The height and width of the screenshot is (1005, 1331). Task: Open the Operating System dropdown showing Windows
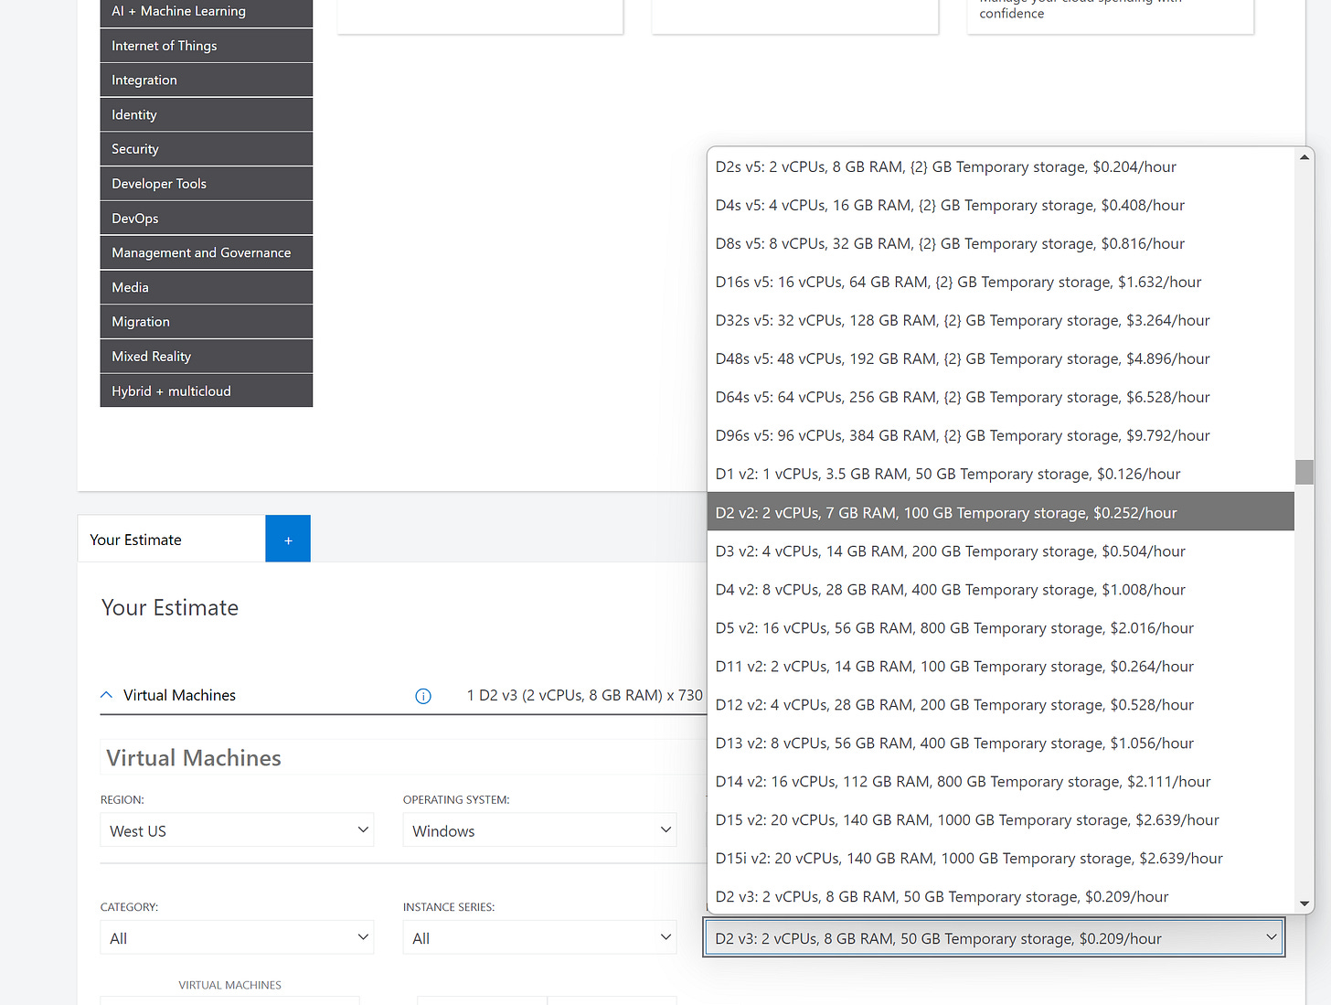point(538,830)
